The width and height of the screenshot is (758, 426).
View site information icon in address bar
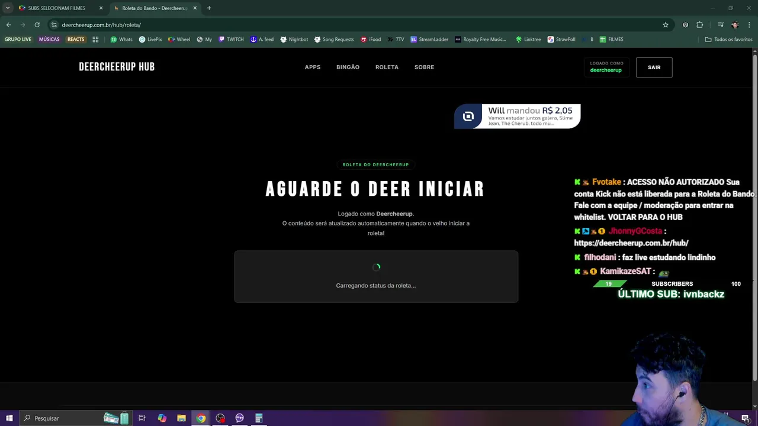click(x=54, y=25)
